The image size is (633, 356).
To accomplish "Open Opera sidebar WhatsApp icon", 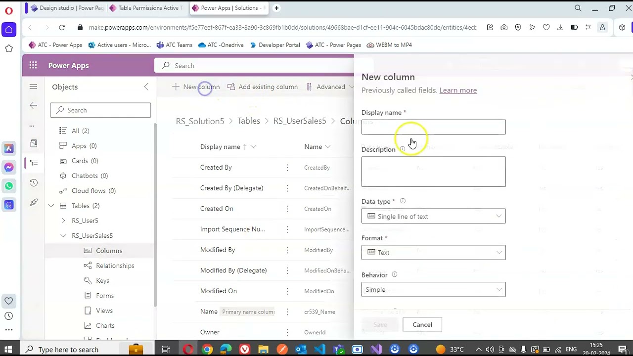I will coord(9,186).
